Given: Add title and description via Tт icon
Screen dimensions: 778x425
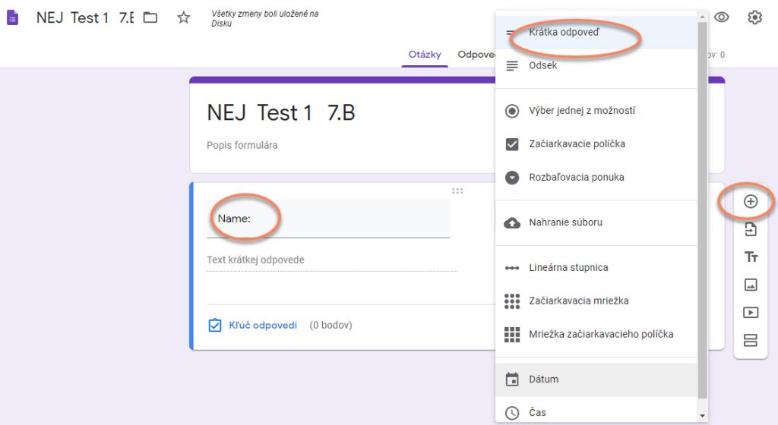Looking at the screenshot, I should tap(751, 257).
